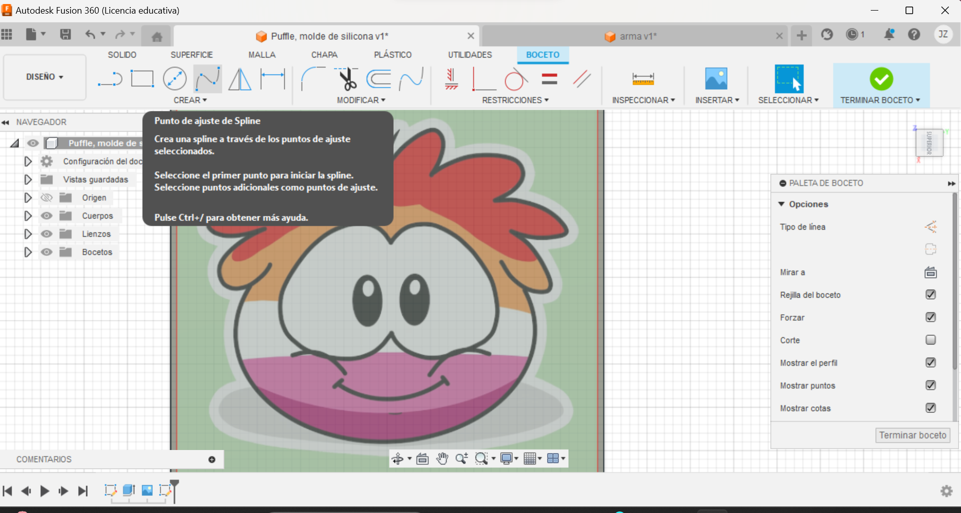Screen dimensions: 961x513
Task: Apply Horizontal/Vertical constraint
Action: 451,79
